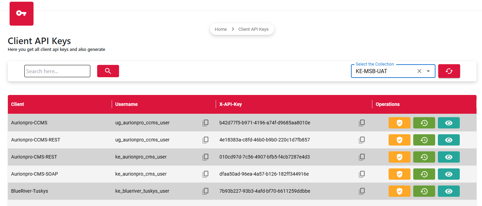This screenshot has height=206, width=482.
Task: Select the Aurionpro-CCMS client name
Action: [29, 123]
